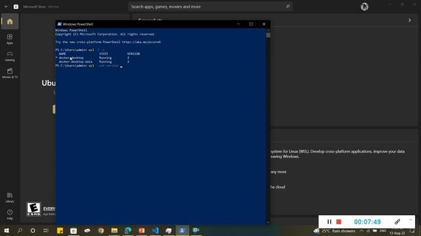The width and height of the screenshot is (421, 236).
Task: Open Google Chrome from the taskbar
Action: click(x=101, y=230)
